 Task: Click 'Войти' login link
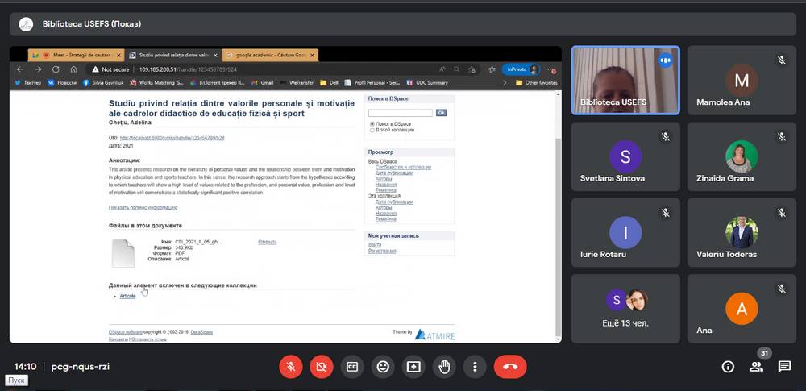375,245
